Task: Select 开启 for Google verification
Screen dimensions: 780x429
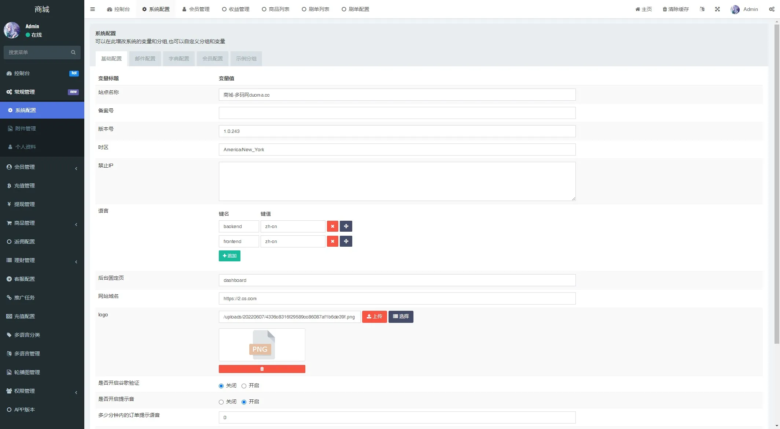Action: tap(244, 386)
